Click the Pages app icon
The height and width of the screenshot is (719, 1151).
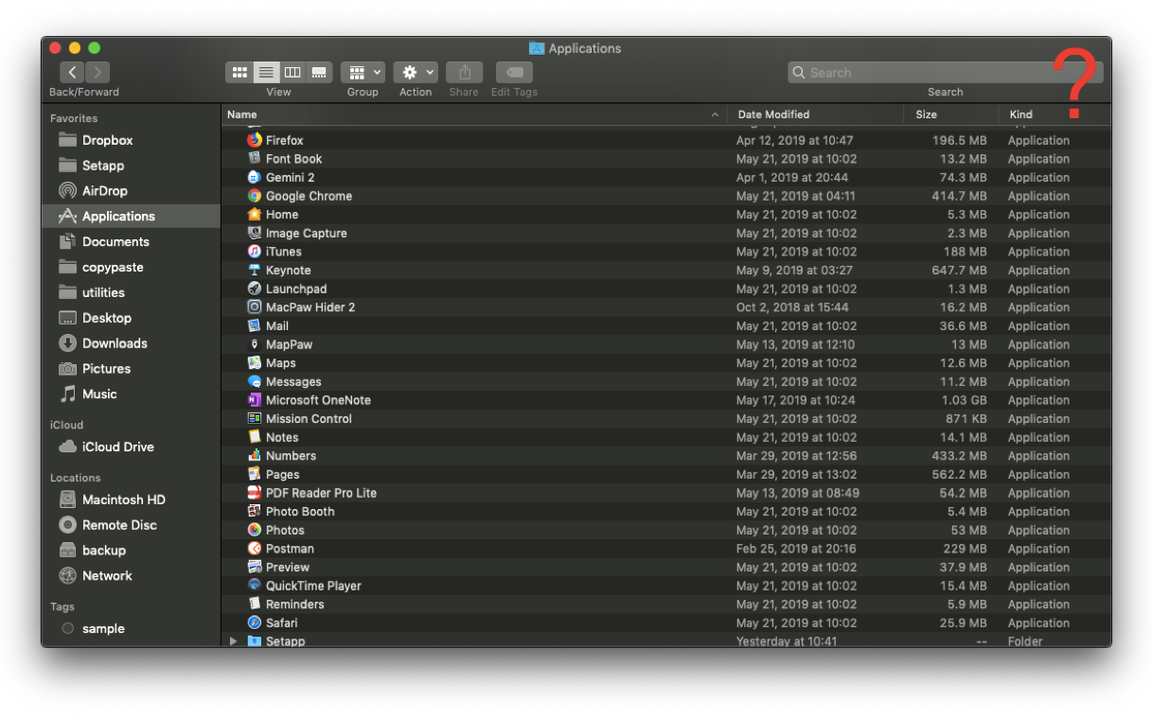(x=255, y=474)
